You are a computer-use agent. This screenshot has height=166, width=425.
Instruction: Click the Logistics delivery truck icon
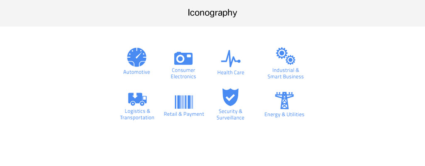pyautogui.click(x=137, y=99)
